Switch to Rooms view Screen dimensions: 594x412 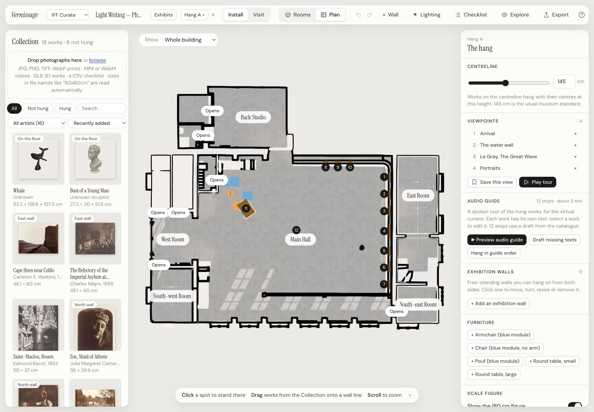tap(298, 15)
